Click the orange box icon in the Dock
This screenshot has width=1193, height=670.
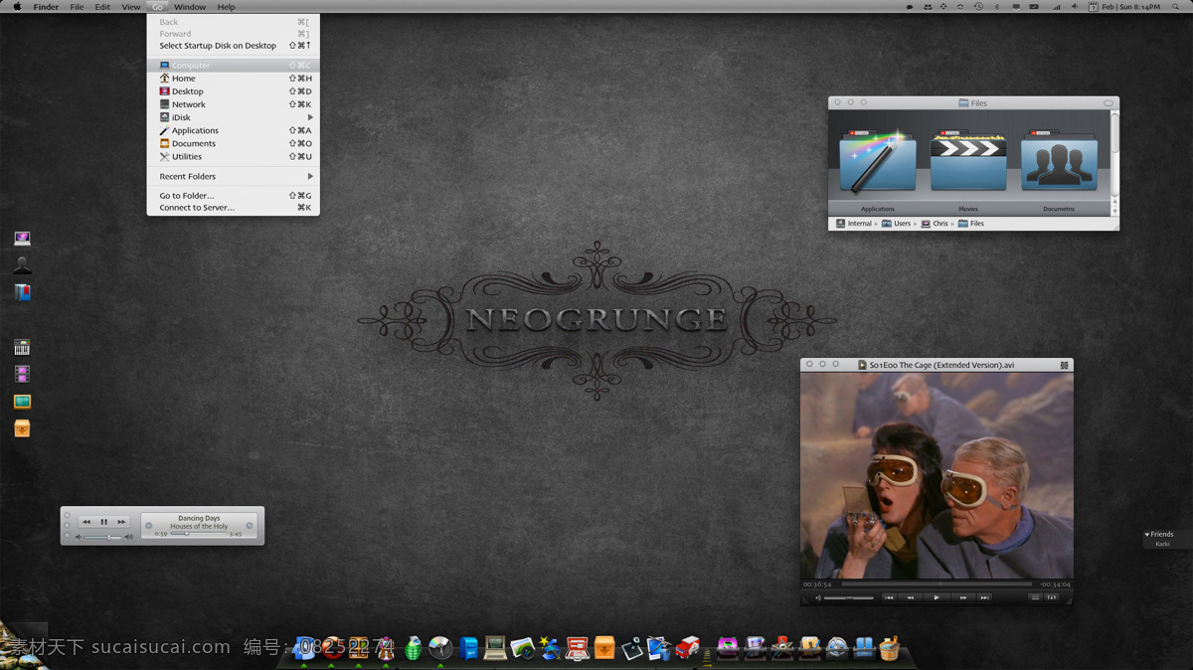604,648
